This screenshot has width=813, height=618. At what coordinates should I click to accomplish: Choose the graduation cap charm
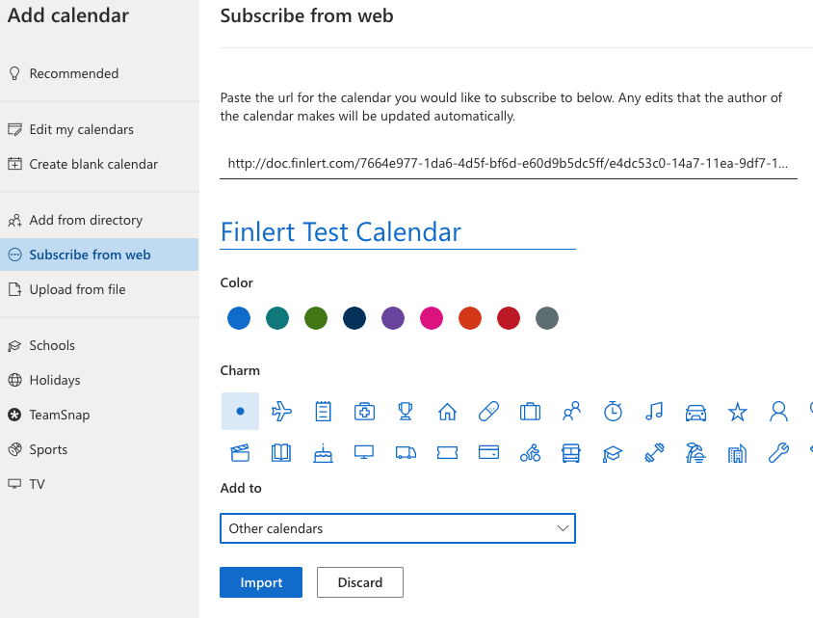point(613,452)
